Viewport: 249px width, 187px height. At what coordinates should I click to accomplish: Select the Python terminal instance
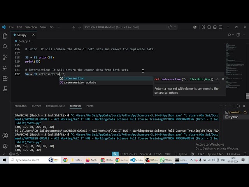[x=236, y=117]
